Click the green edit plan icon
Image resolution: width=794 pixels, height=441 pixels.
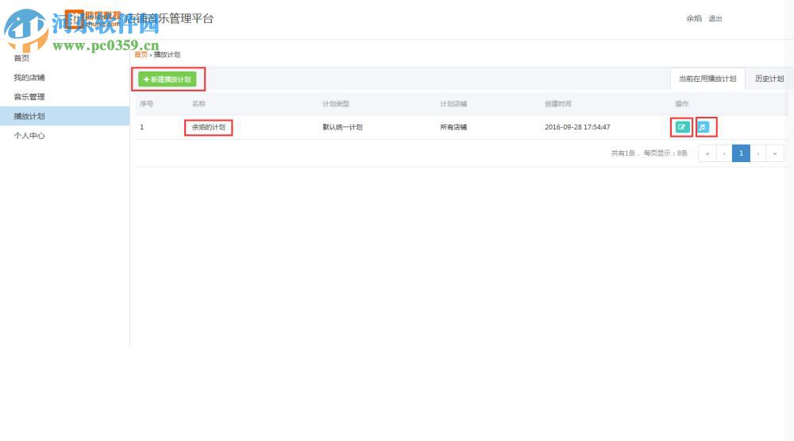click(681, 126)
